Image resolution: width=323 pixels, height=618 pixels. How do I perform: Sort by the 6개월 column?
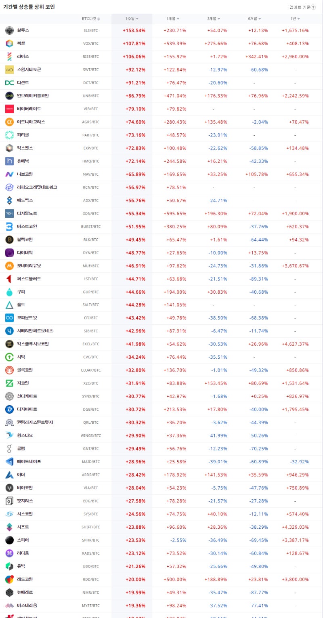[x=254, y=19]
